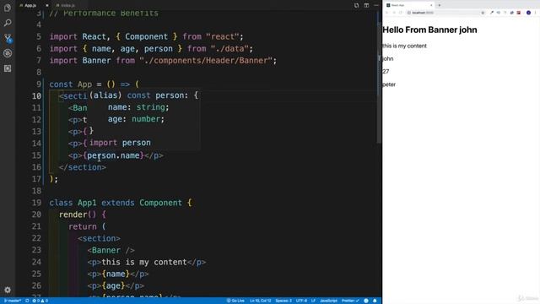Click the browser forward arrow
Viewport: 540px width, 304px height.
(x=394, y=13)
